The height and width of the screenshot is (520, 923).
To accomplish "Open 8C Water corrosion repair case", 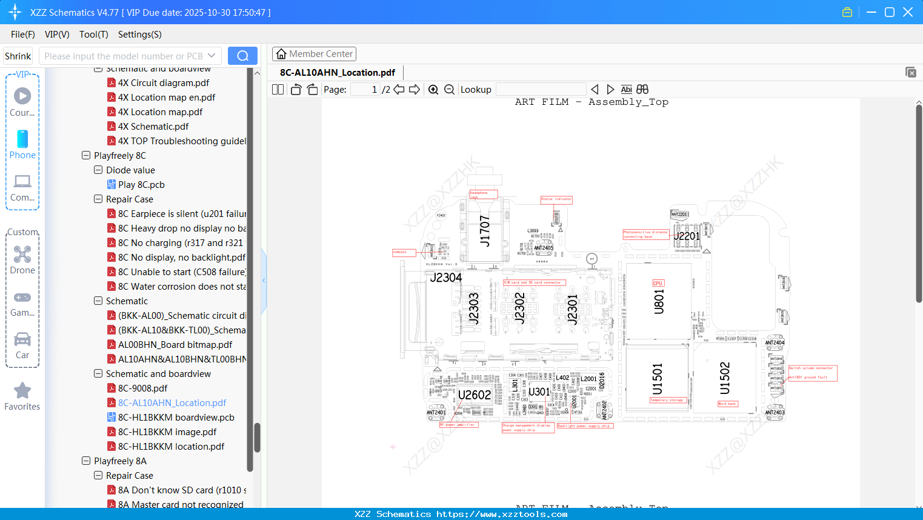I will 176,287.
